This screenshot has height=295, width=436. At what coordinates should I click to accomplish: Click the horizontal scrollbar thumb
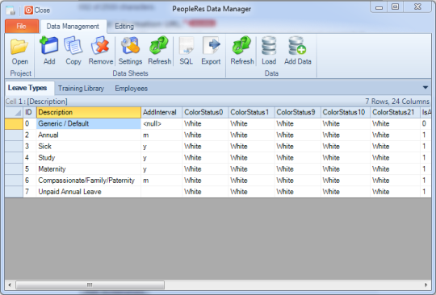click(x=90, y=285)
